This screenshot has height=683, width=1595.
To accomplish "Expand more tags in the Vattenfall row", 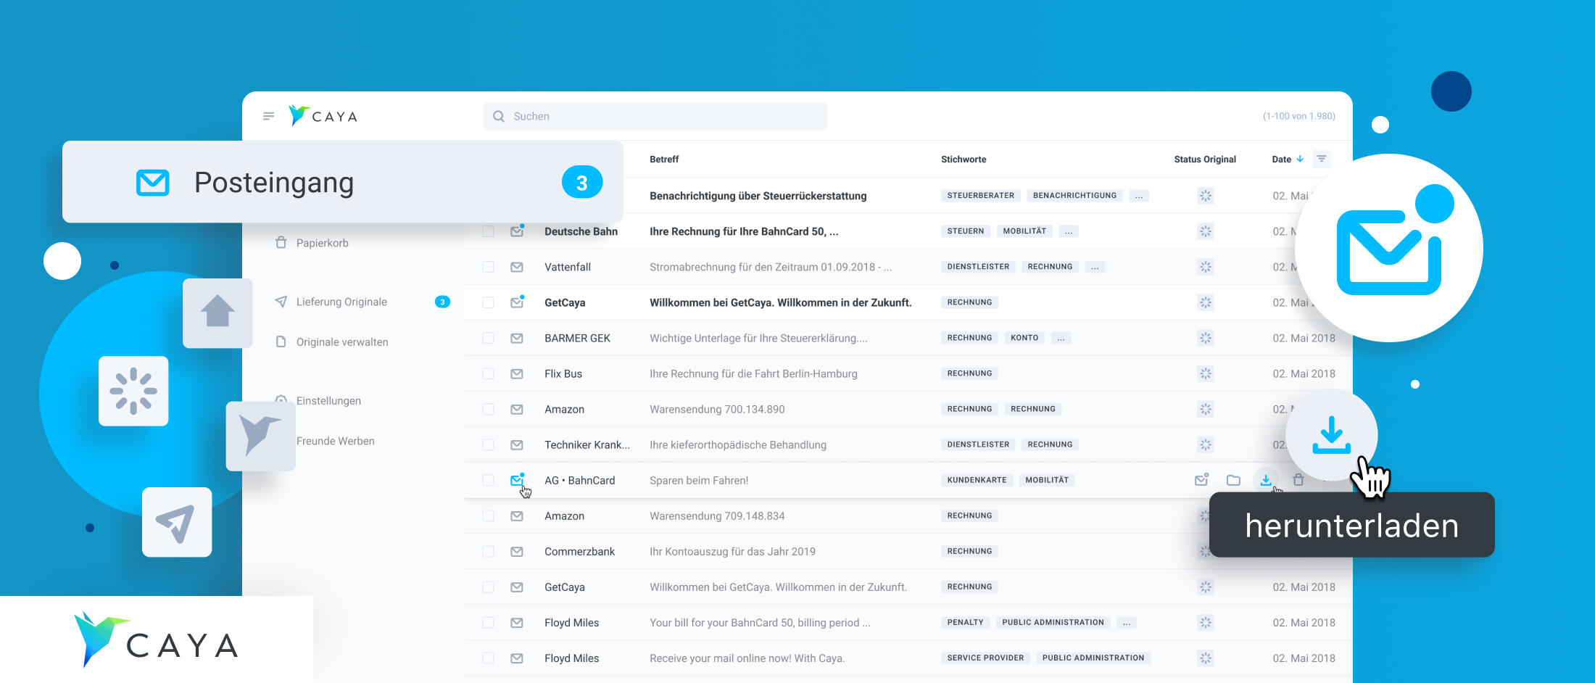I will [1095, 267].
